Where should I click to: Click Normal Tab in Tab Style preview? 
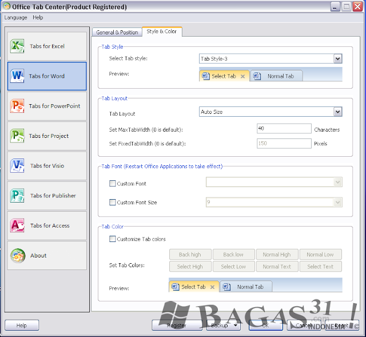click(276, 76)
